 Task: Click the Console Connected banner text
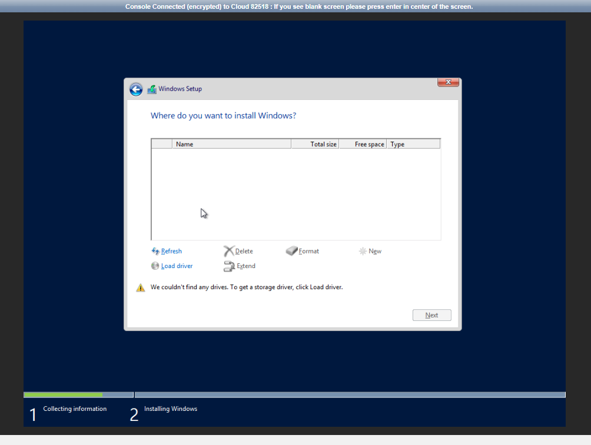(x=299, y=6)
